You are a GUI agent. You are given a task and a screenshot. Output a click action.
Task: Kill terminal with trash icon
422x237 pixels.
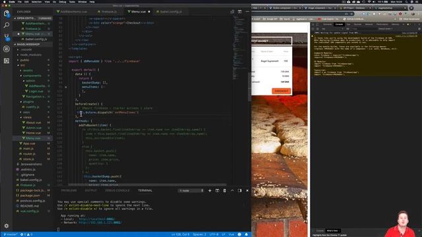pos(224,190)
